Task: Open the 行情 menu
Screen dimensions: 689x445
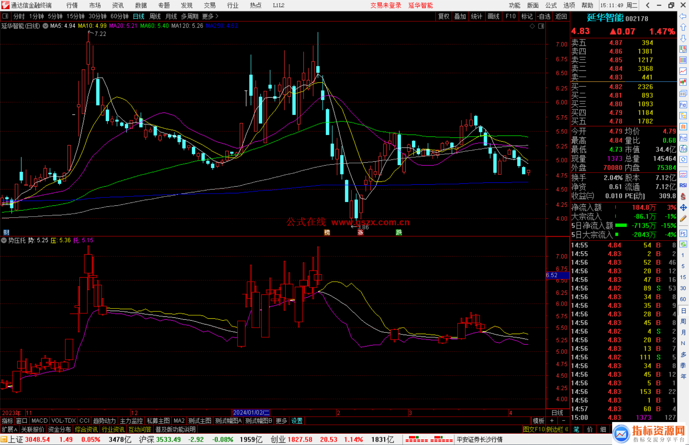Action: 72,5
